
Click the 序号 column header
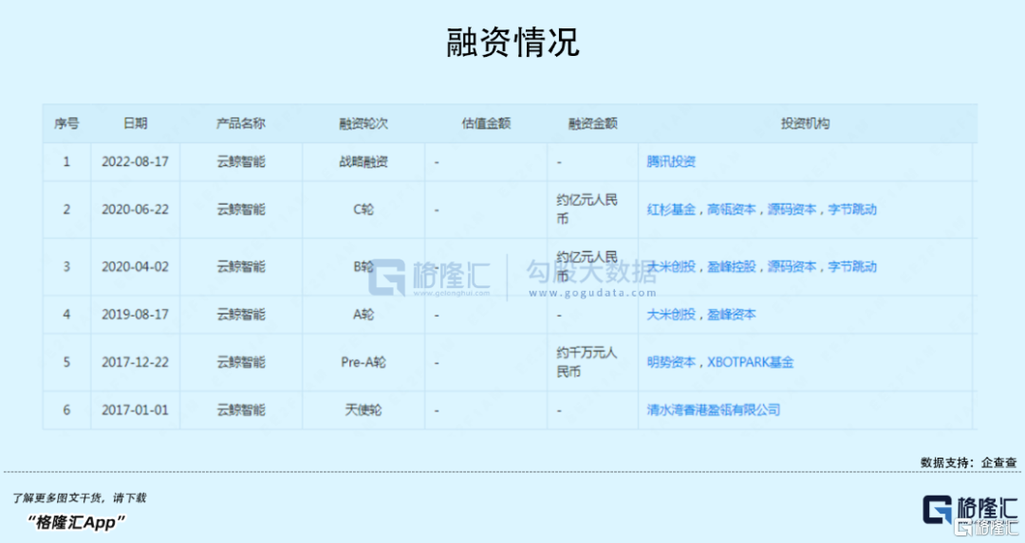pos(66,123)
